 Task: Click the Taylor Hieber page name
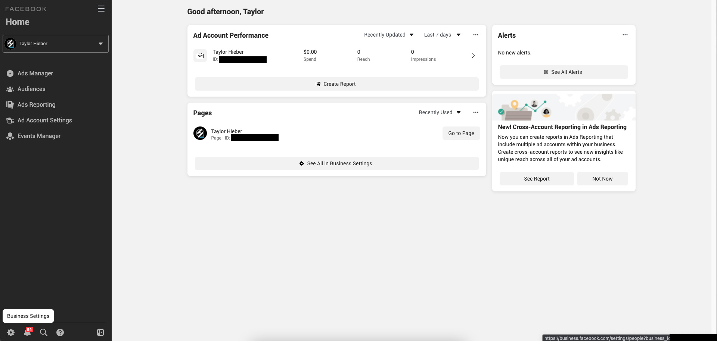227,131
